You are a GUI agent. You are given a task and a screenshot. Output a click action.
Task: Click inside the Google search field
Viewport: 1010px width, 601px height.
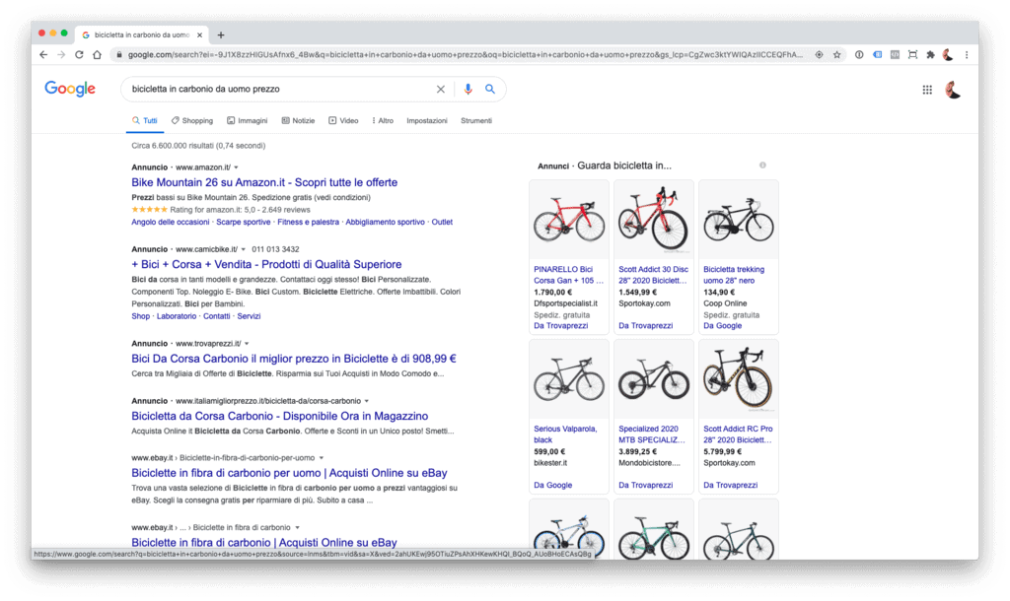click(280, 89)
